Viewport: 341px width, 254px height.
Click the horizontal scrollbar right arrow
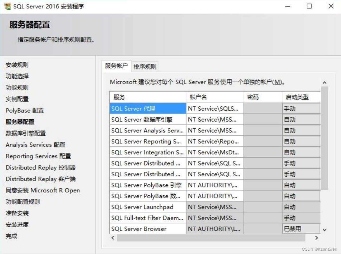(x=316, y=238)
